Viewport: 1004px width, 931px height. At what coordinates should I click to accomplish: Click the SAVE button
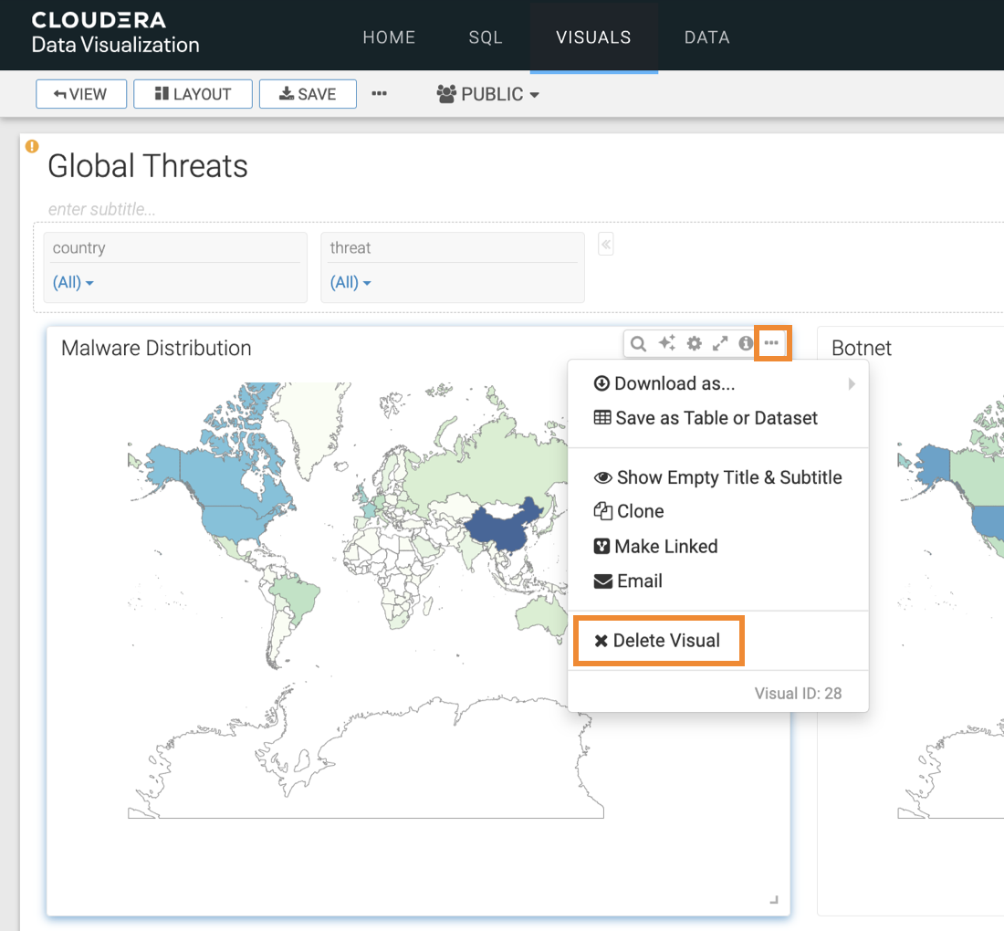click(308, 94)
